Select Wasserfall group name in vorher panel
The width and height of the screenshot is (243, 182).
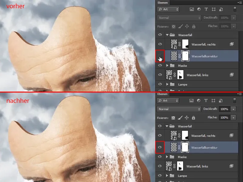pos(185,35)
